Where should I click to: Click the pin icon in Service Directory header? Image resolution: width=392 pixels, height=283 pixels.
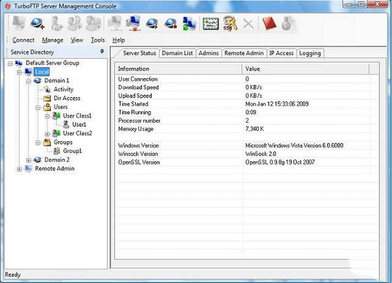102,52
